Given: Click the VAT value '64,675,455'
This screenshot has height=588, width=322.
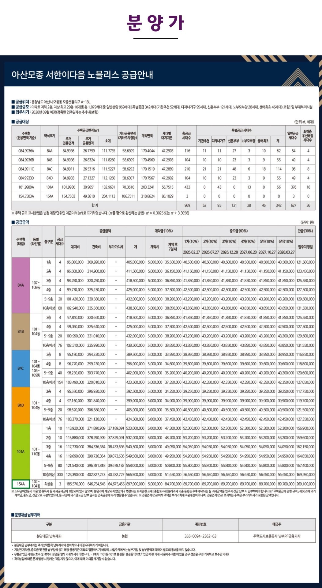Looking at the screenshot, I should pos(116,484).
